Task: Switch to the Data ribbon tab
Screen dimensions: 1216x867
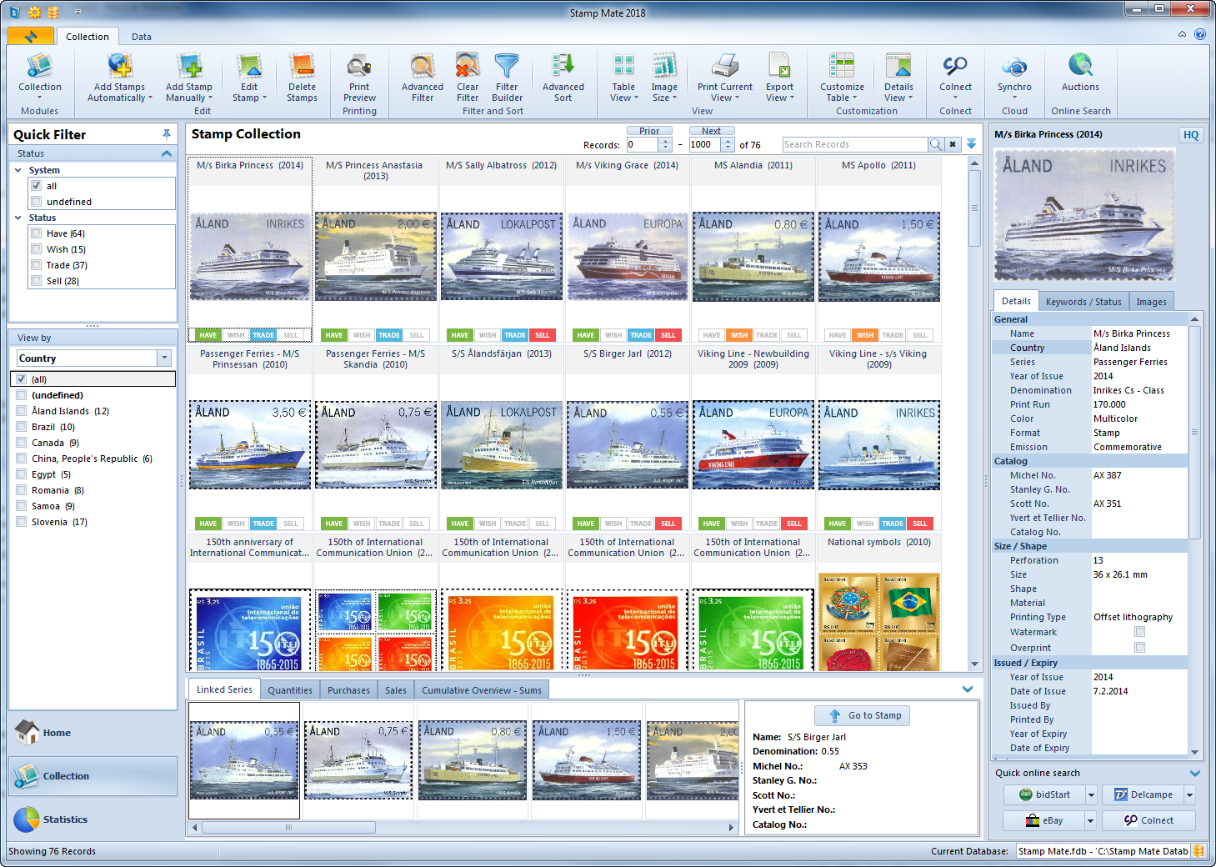Action: [141, 37]
